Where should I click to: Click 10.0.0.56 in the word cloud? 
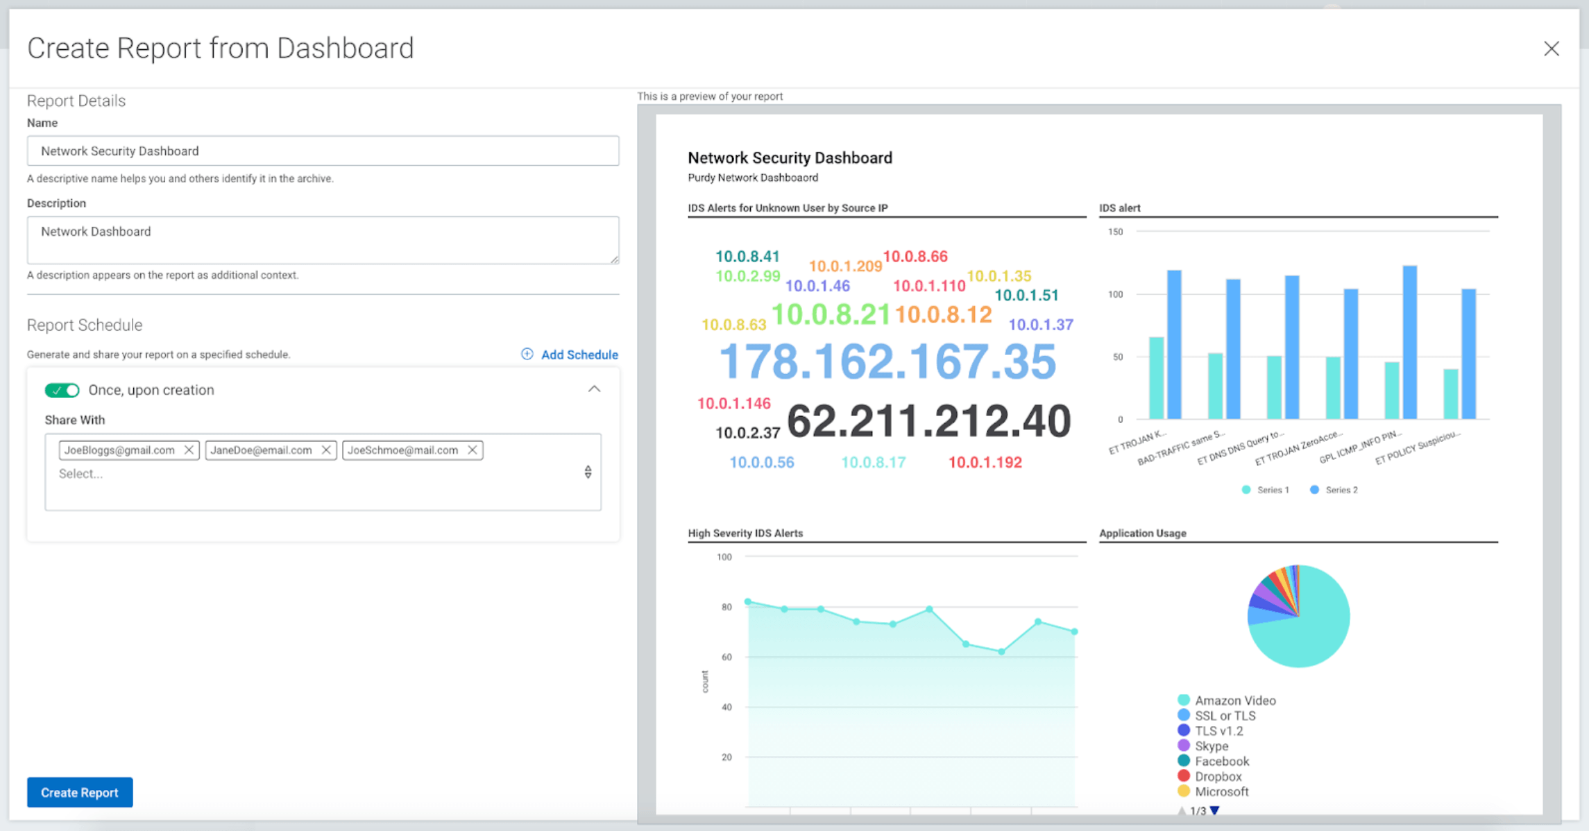(x=762, y=463)
